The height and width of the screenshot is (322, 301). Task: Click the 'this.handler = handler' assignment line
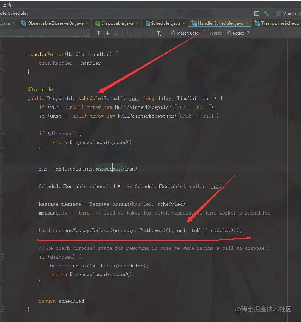click(x=71, y=63)
